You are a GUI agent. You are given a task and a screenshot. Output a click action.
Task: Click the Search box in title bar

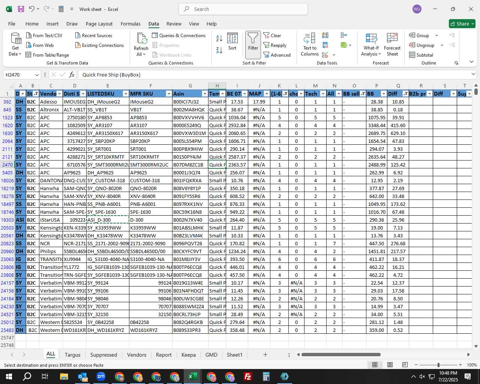coord(243,9)
